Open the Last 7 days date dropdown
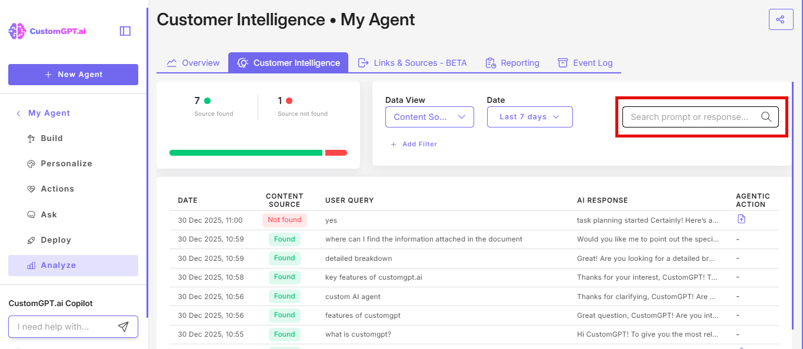The image size is (803, 349). [530, 117]
